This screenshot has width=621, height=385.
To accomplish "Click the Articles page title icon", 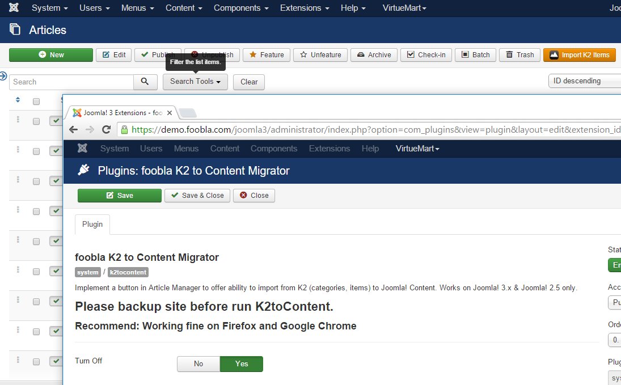I will [x=15, y=29].
